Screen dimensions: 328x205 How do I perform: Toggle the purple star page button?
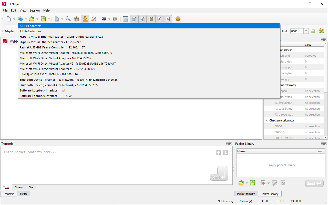(159, 19)
